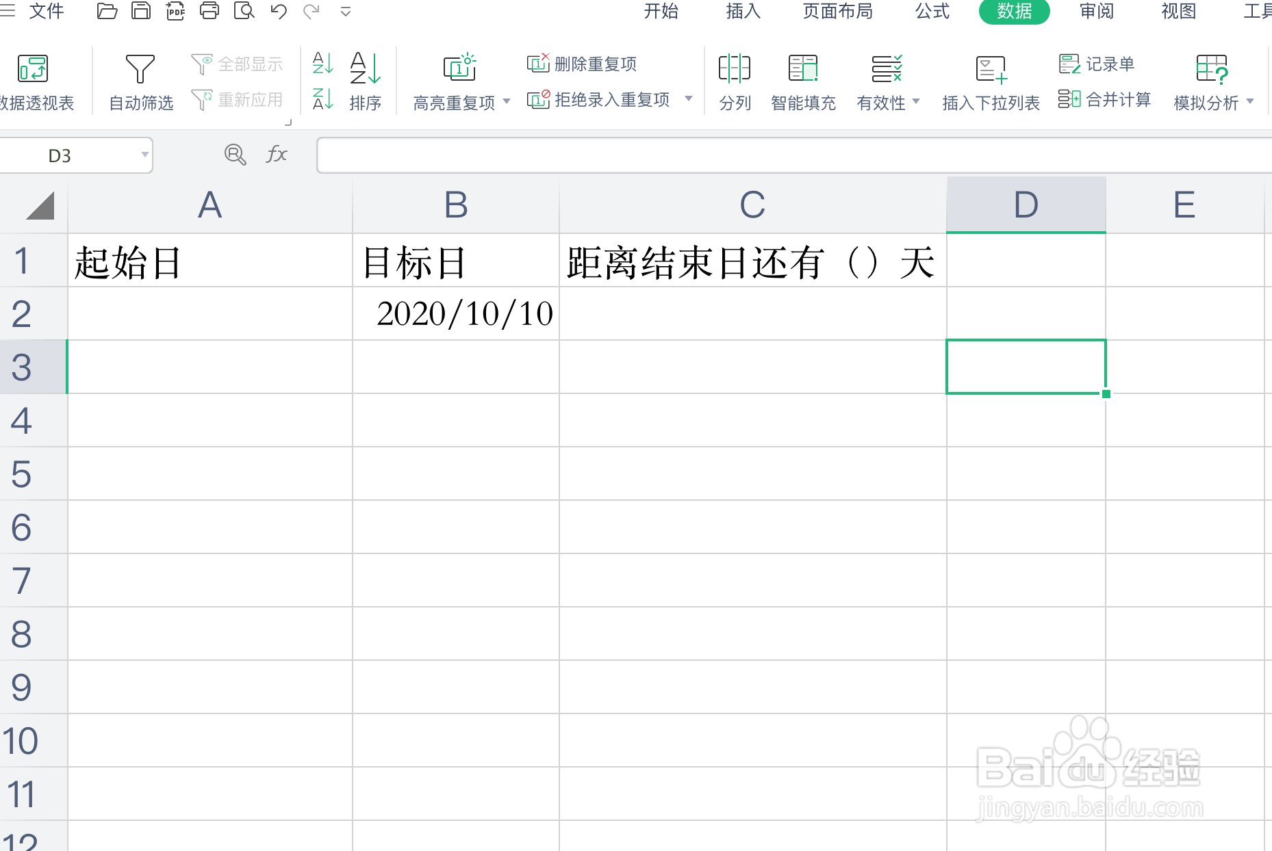Expand the Name Box dropdown arrow
This screenshot has height=851, width=1272.
click(144, 155)
